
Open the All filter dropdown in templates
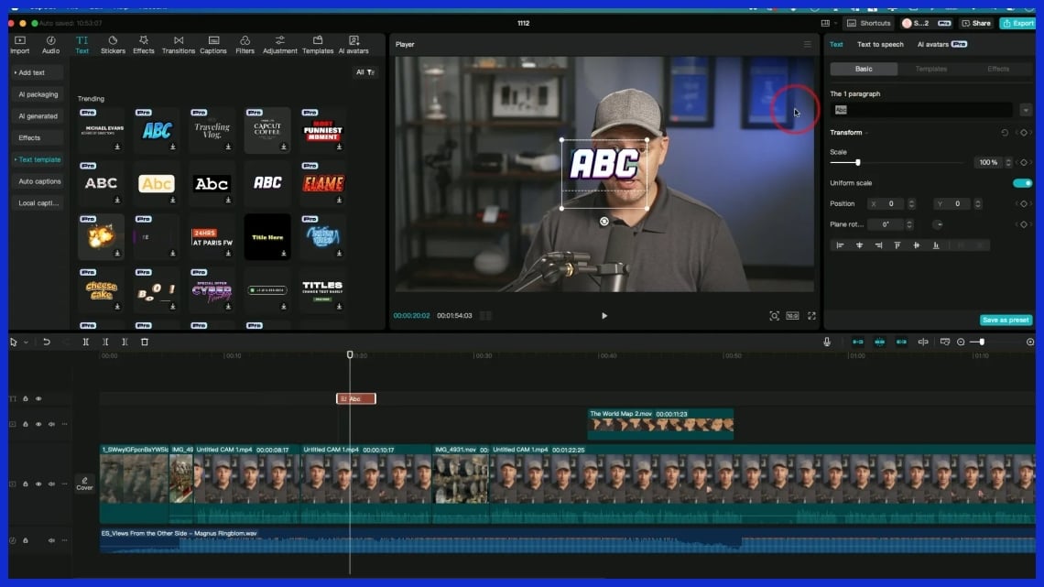pos(365,72)
